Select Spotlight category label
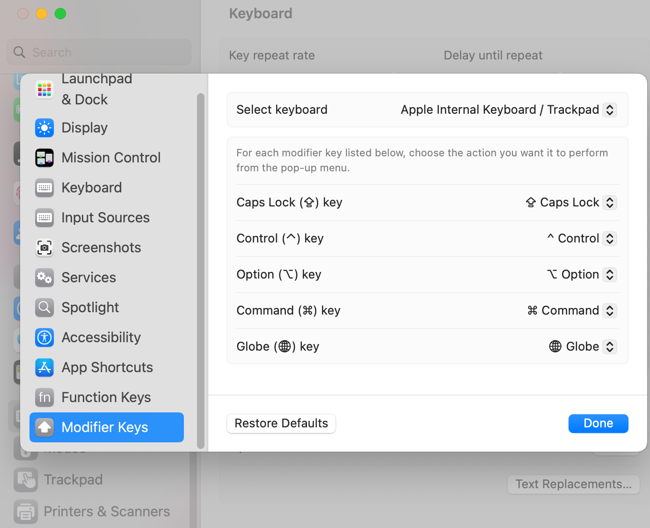 pyautogui.click(x=90, y=308)
